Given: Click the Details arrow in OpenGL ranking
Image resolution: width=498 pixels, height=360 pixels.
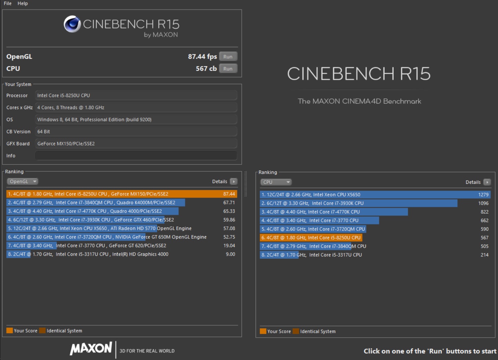Looking at the screenshot, I should (x=234, y=181).
